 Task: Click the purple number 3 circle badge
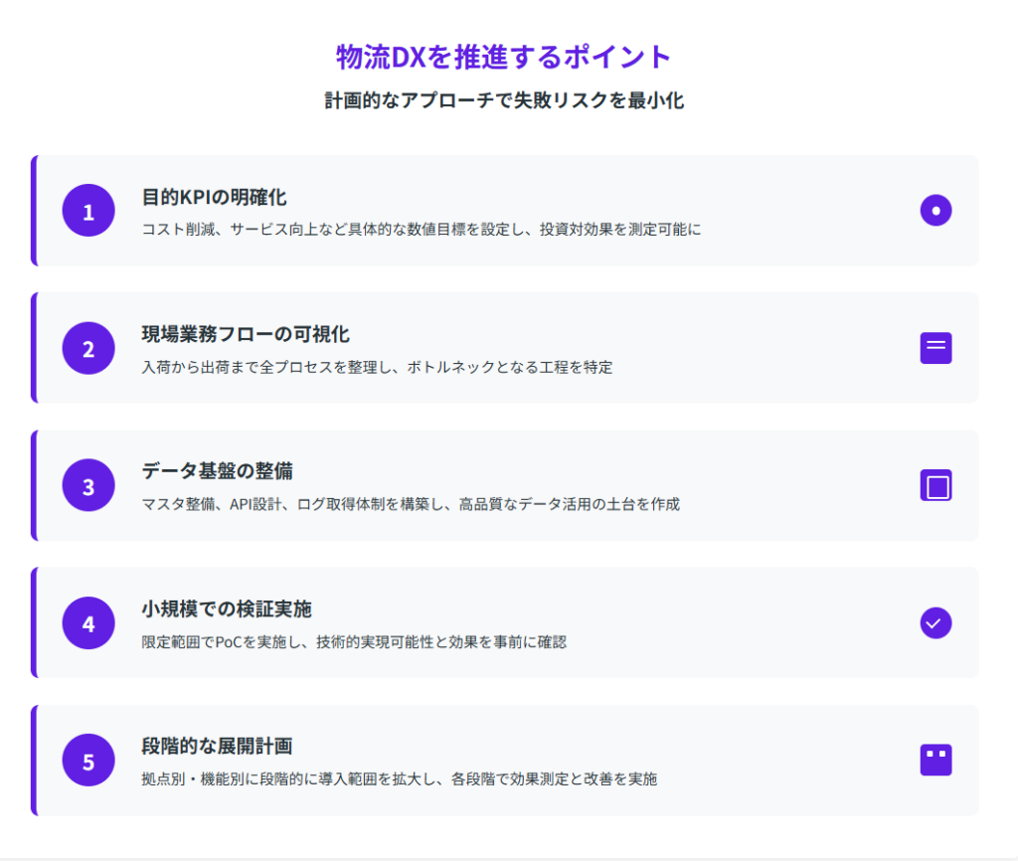pyautogui.click(x=88, y=485)
